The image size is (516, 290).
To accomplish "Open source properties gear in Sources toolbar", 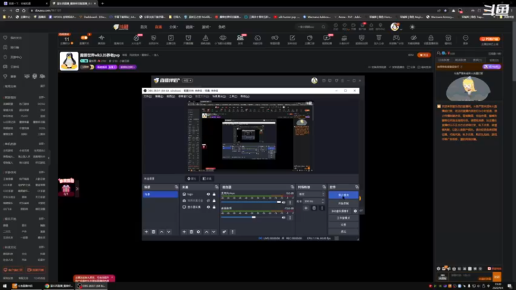I will pos(198,232).
